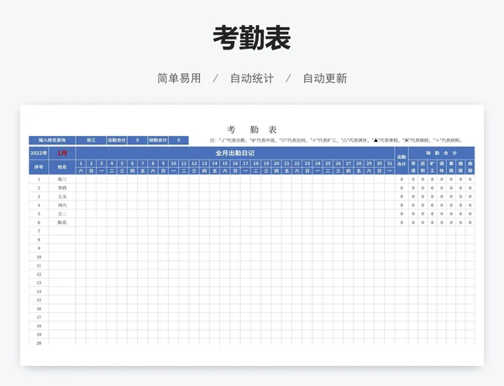Select day 15 column header
This screenshot has width=504, height=386.
[x=225, y=164]
